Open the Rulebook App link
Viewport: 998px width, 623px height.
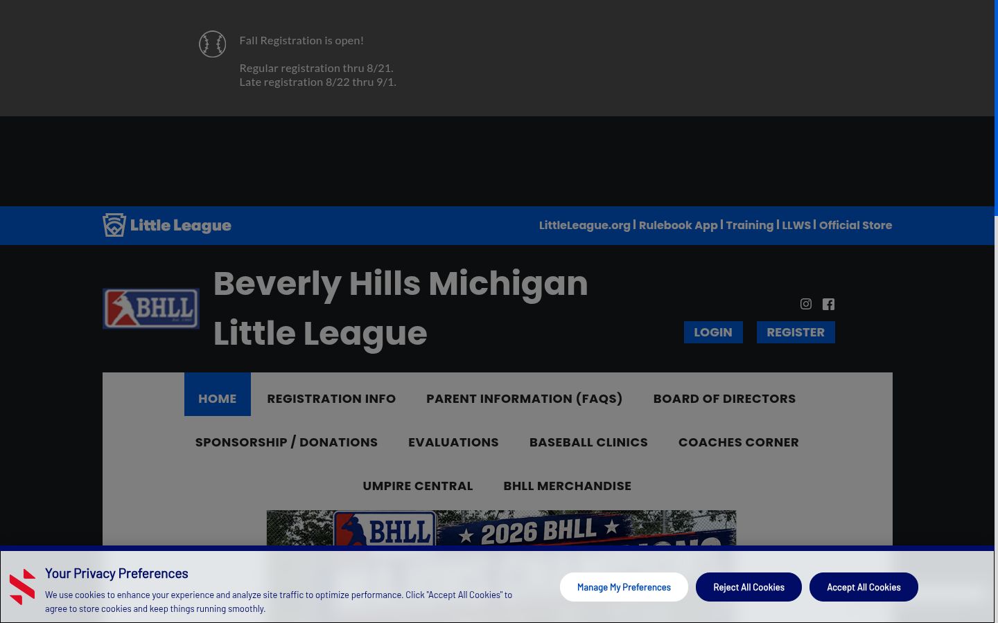click(x=679, y=225)
